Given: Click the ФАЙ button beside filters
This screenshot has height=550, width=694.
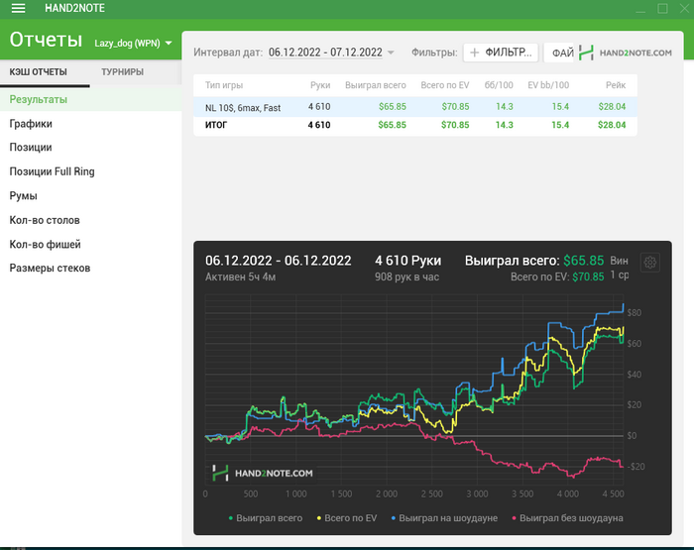Looking at the screenshot, I should 559,53.
